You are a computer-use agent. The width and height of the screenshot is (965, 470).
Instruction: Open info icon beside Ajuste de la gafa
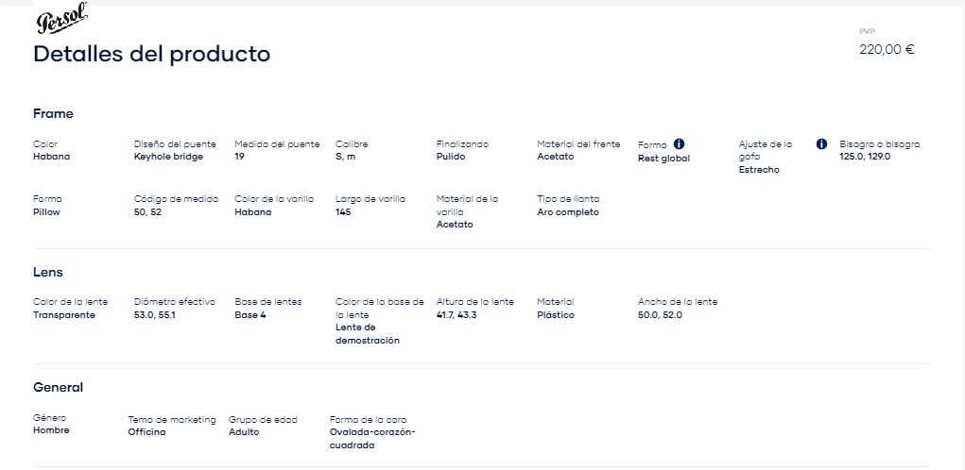821,144
